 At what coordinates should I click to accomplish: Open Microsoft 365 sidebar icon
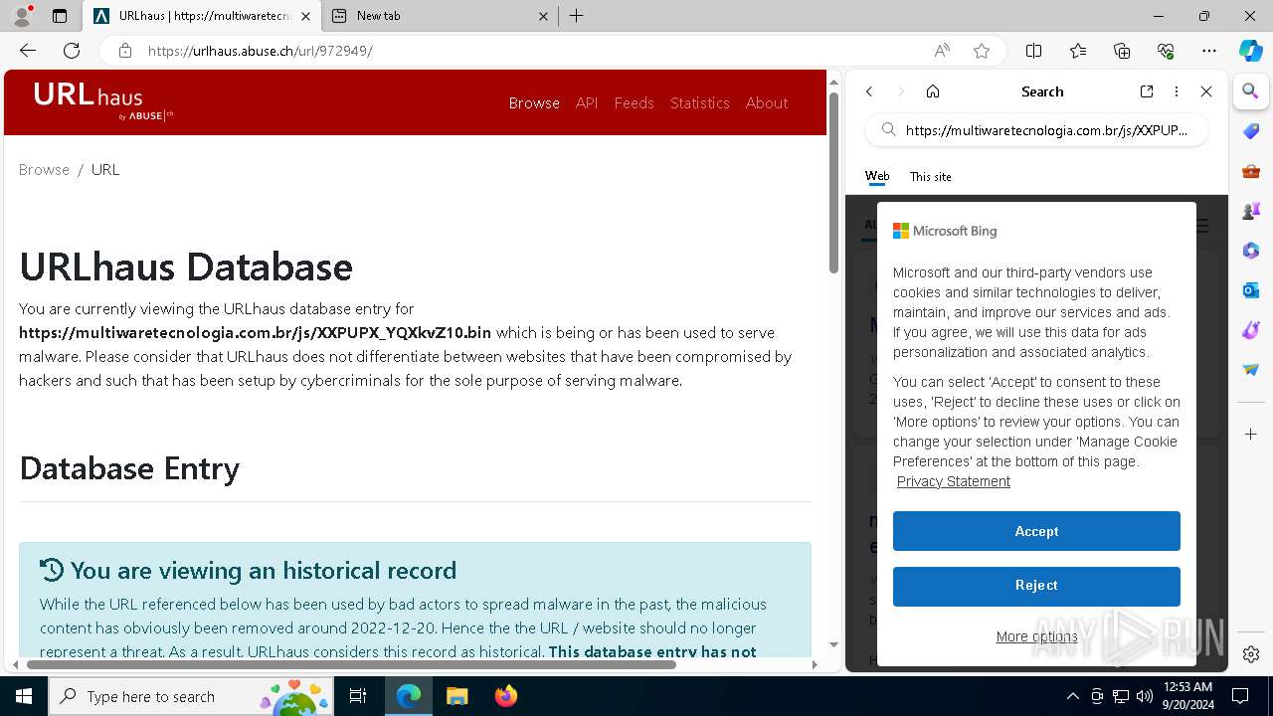tap(1251, 251)
